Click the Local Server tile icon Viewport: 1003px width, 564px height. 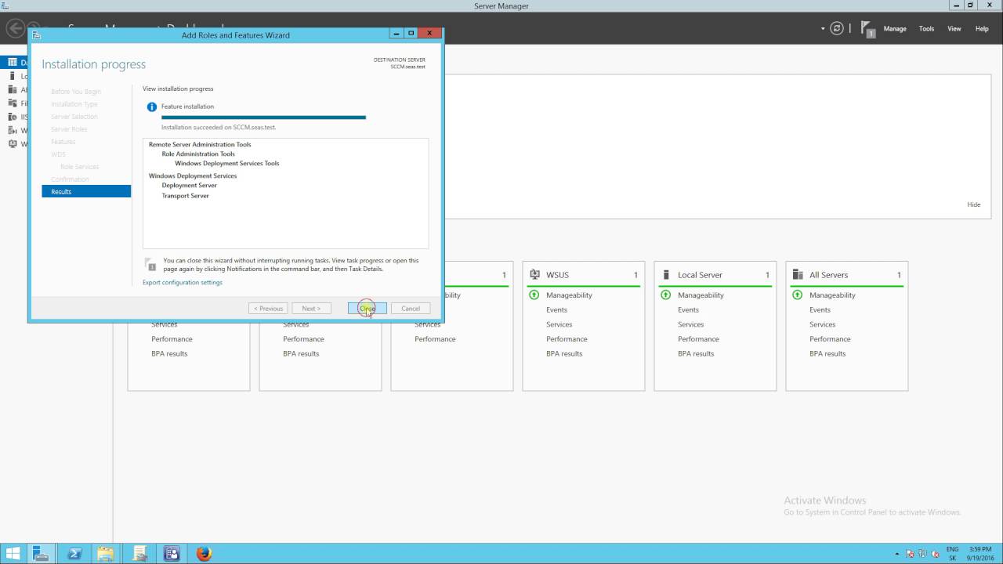[666, 275]
